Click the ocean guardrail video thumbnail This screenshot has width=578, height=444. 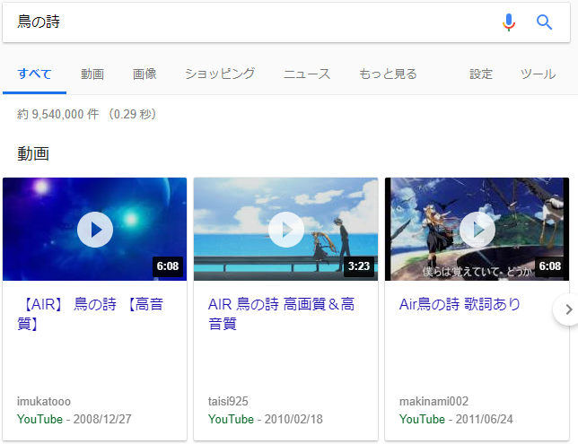285,230
